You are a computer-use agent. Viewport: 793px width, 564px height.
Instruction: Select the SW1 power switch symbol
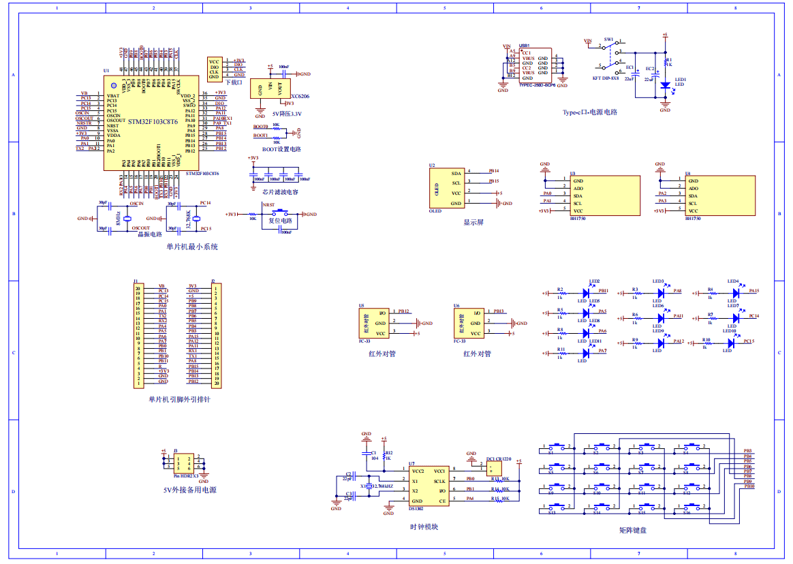point(612,54)
